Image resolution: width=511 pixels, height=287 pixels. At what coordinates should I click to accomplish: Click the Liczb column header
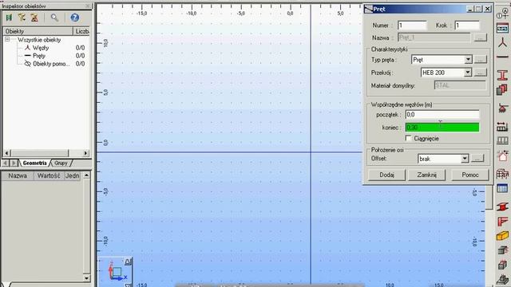click(81, 31)
